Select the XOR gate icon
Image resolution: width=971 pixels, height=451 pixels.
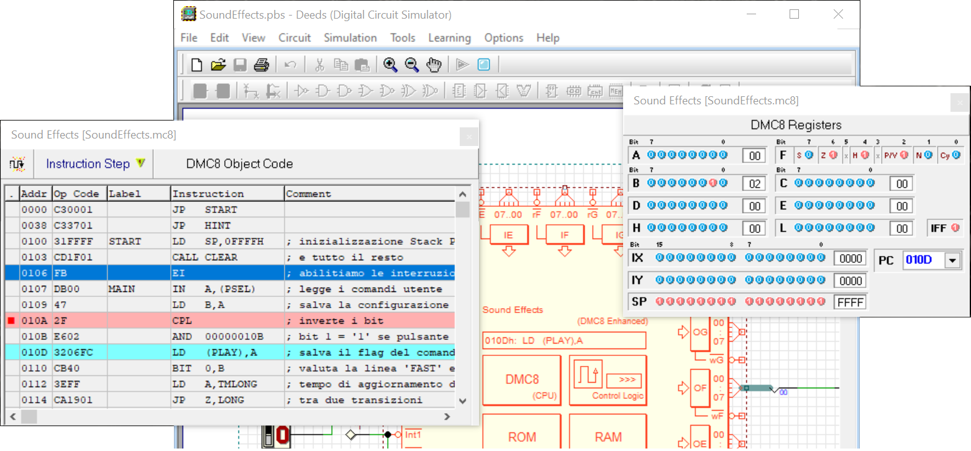408,91
